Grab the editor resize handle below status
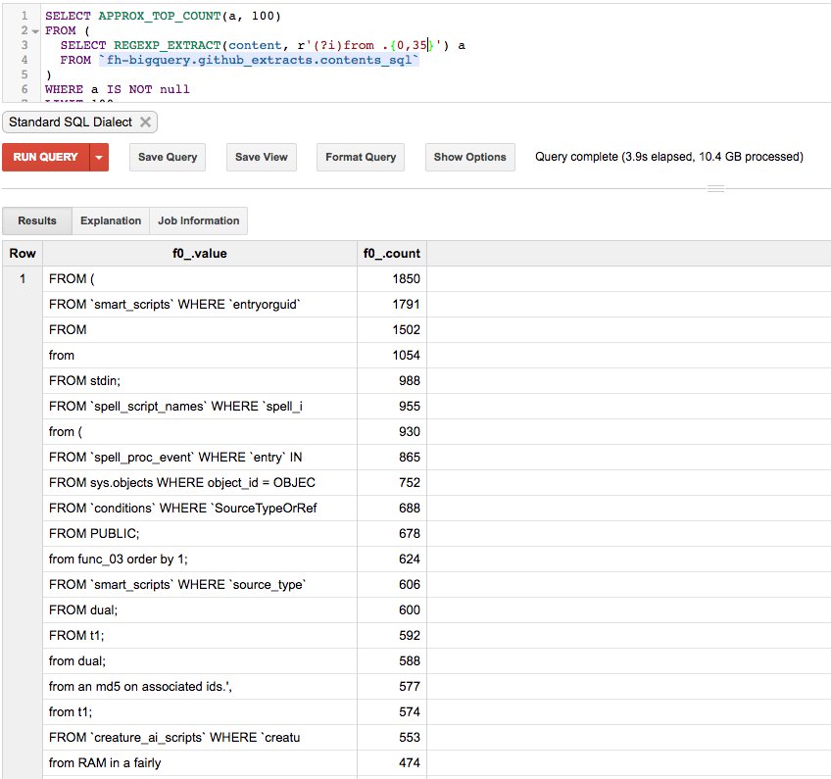The width and height of the screenshot is (831, 779). tap(715, 189)
